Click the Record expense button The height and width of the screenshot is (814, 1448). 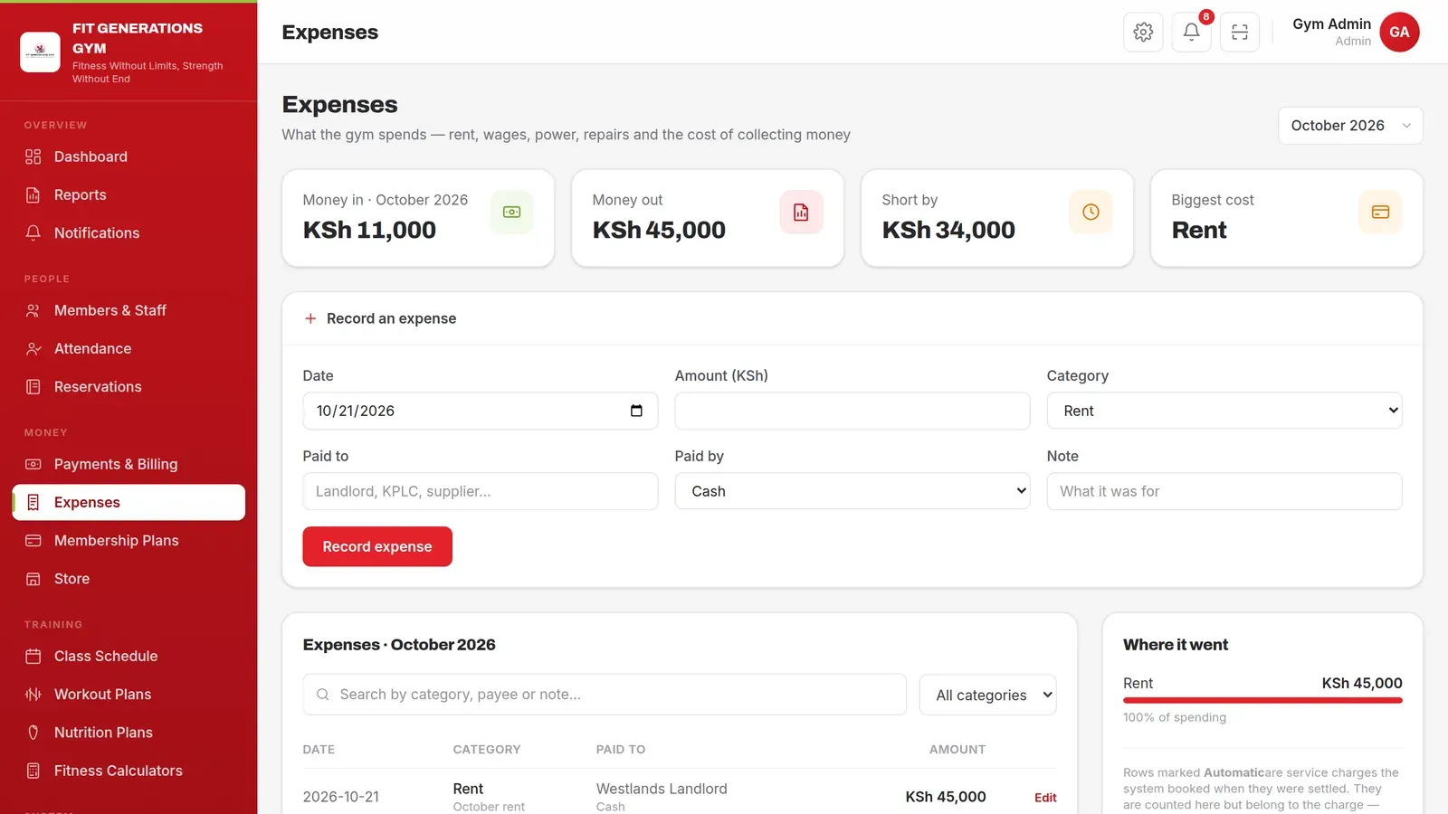tap(377, 546)
